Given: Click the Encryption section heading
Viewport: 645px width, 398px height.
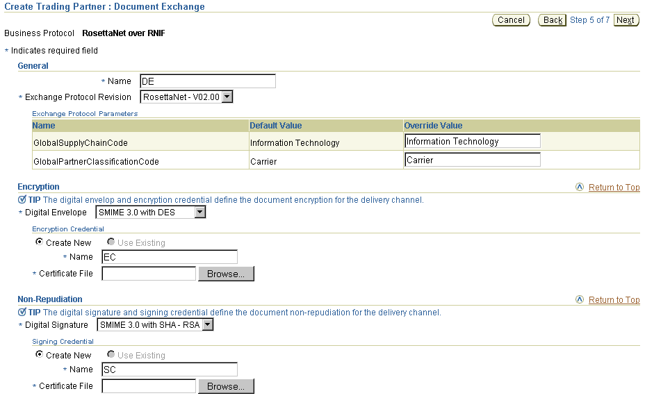Looking at the screenshot, I should click(x=38, y=187).
